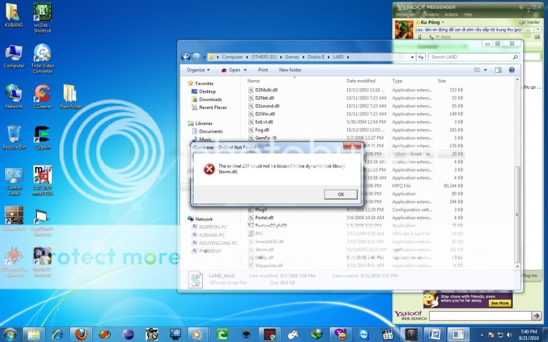Open the Windows Start menu

[10, 335]
